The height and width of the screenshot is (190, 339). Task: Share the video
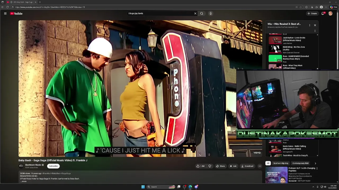(x=220, y=166)
